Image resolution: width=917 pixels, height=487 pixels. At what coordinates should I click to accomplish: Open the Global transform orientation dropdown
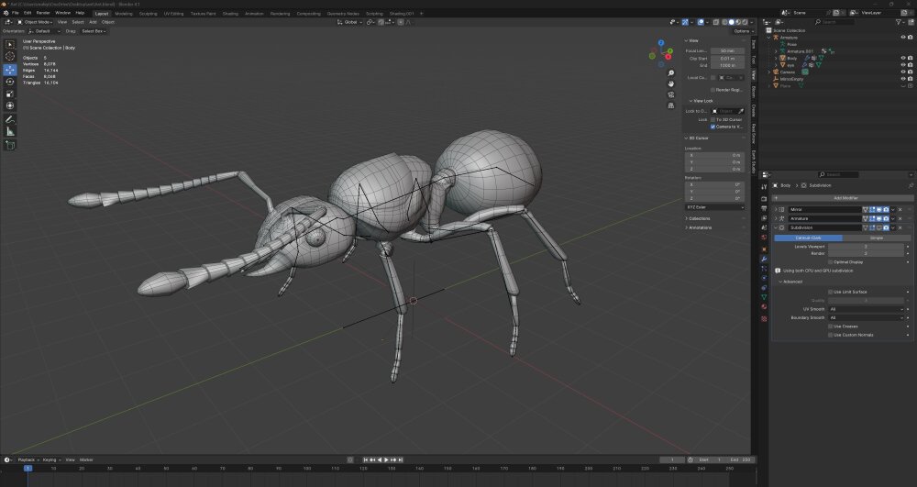pyautogui.click(x=349, y=22)
